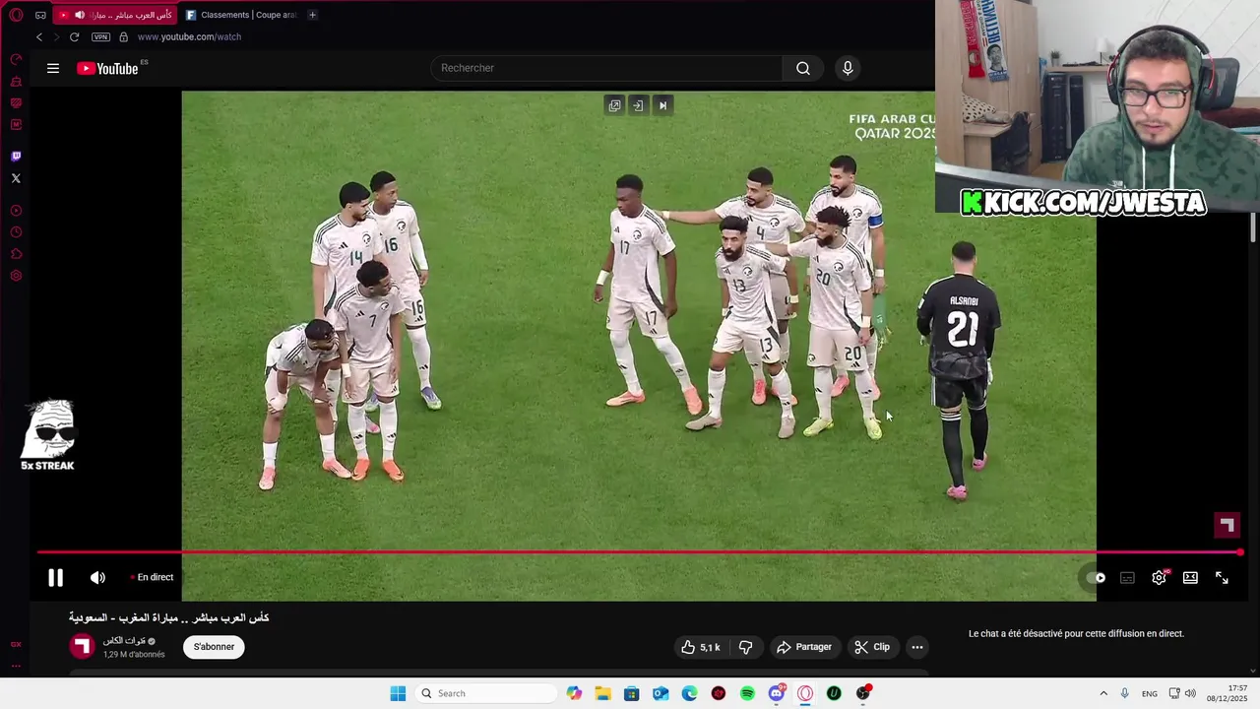Open GX Corner gamepad icon in tab bar
This screenshot has width=1260, height=709.
tap(40, 15)
